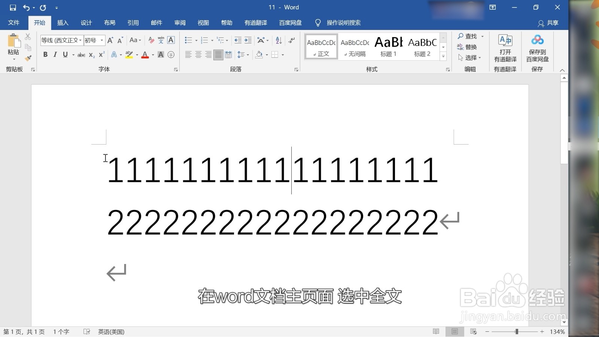Adjust the zoom slider in the status bar
The width and height of the screenshot is (599, 337).
(517, 331)
